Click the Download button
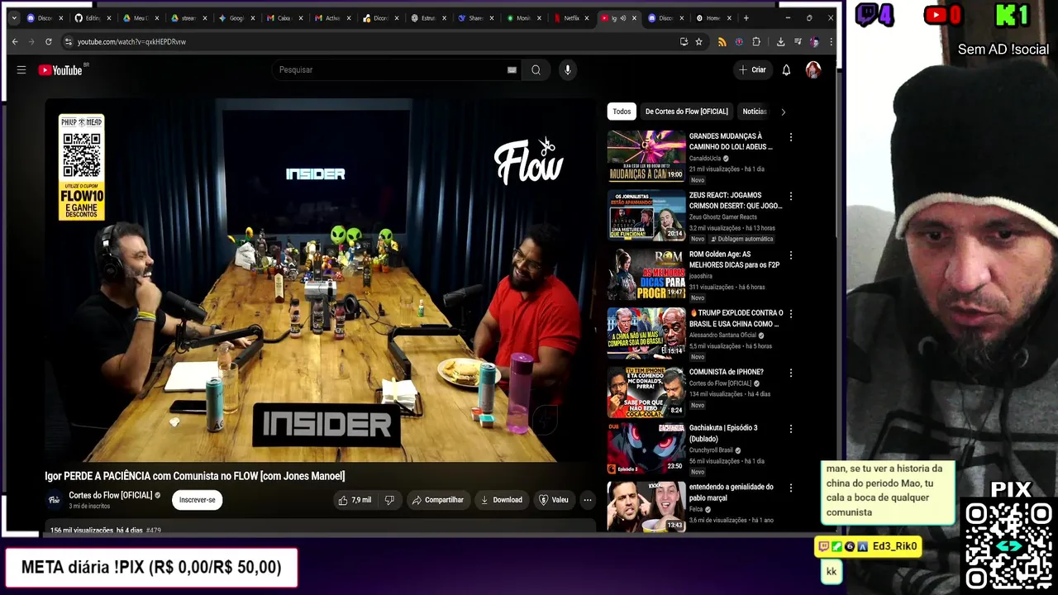1058x595 pixels. click(x=501, y=500)
